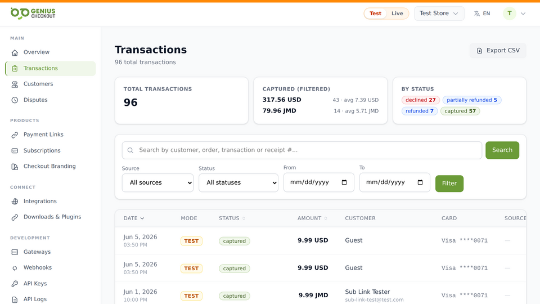
Task: Click the Checkout Branding swatch icon
Action: click(x=15, y=167)
